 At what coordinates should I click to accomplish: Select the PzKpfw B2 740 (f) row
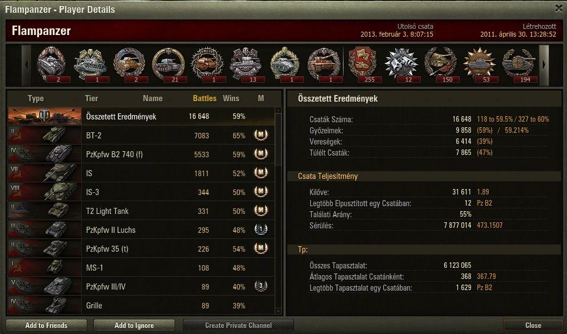[141, 154]
